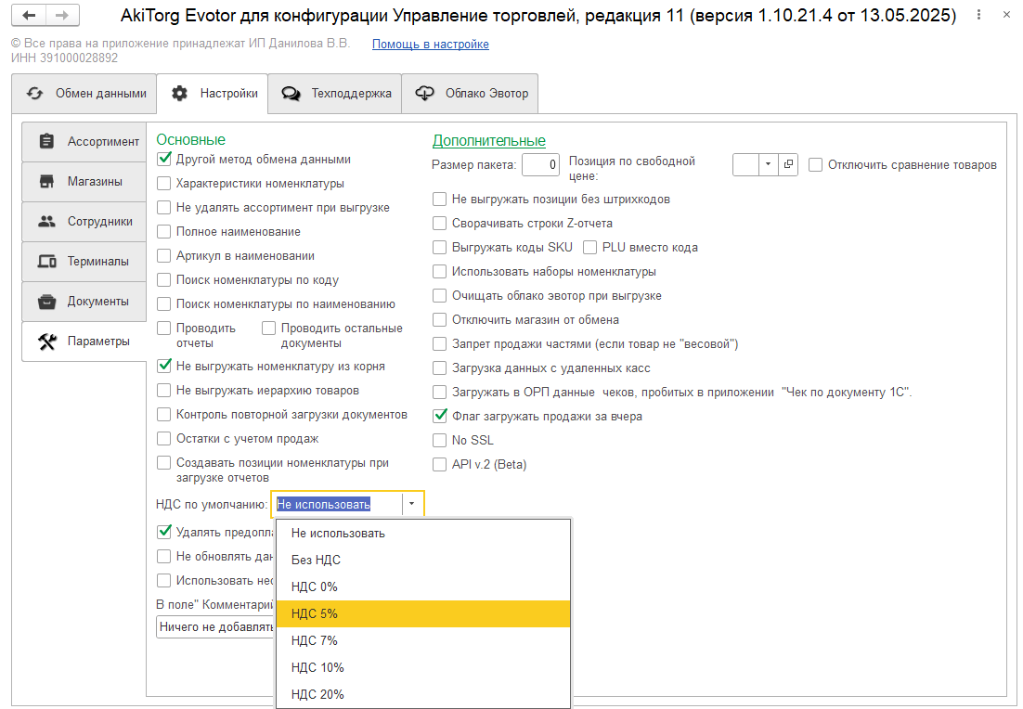Enable Сворачивать строки Z-отчета
Screen dimensions: 1023x709
(x=440, y=223)
